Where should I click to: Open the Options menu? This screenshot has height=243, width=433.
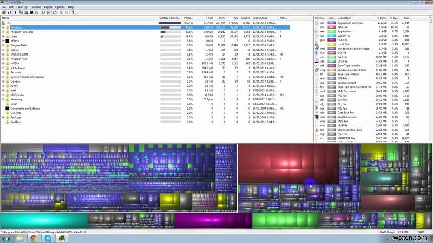pos(60,7)
